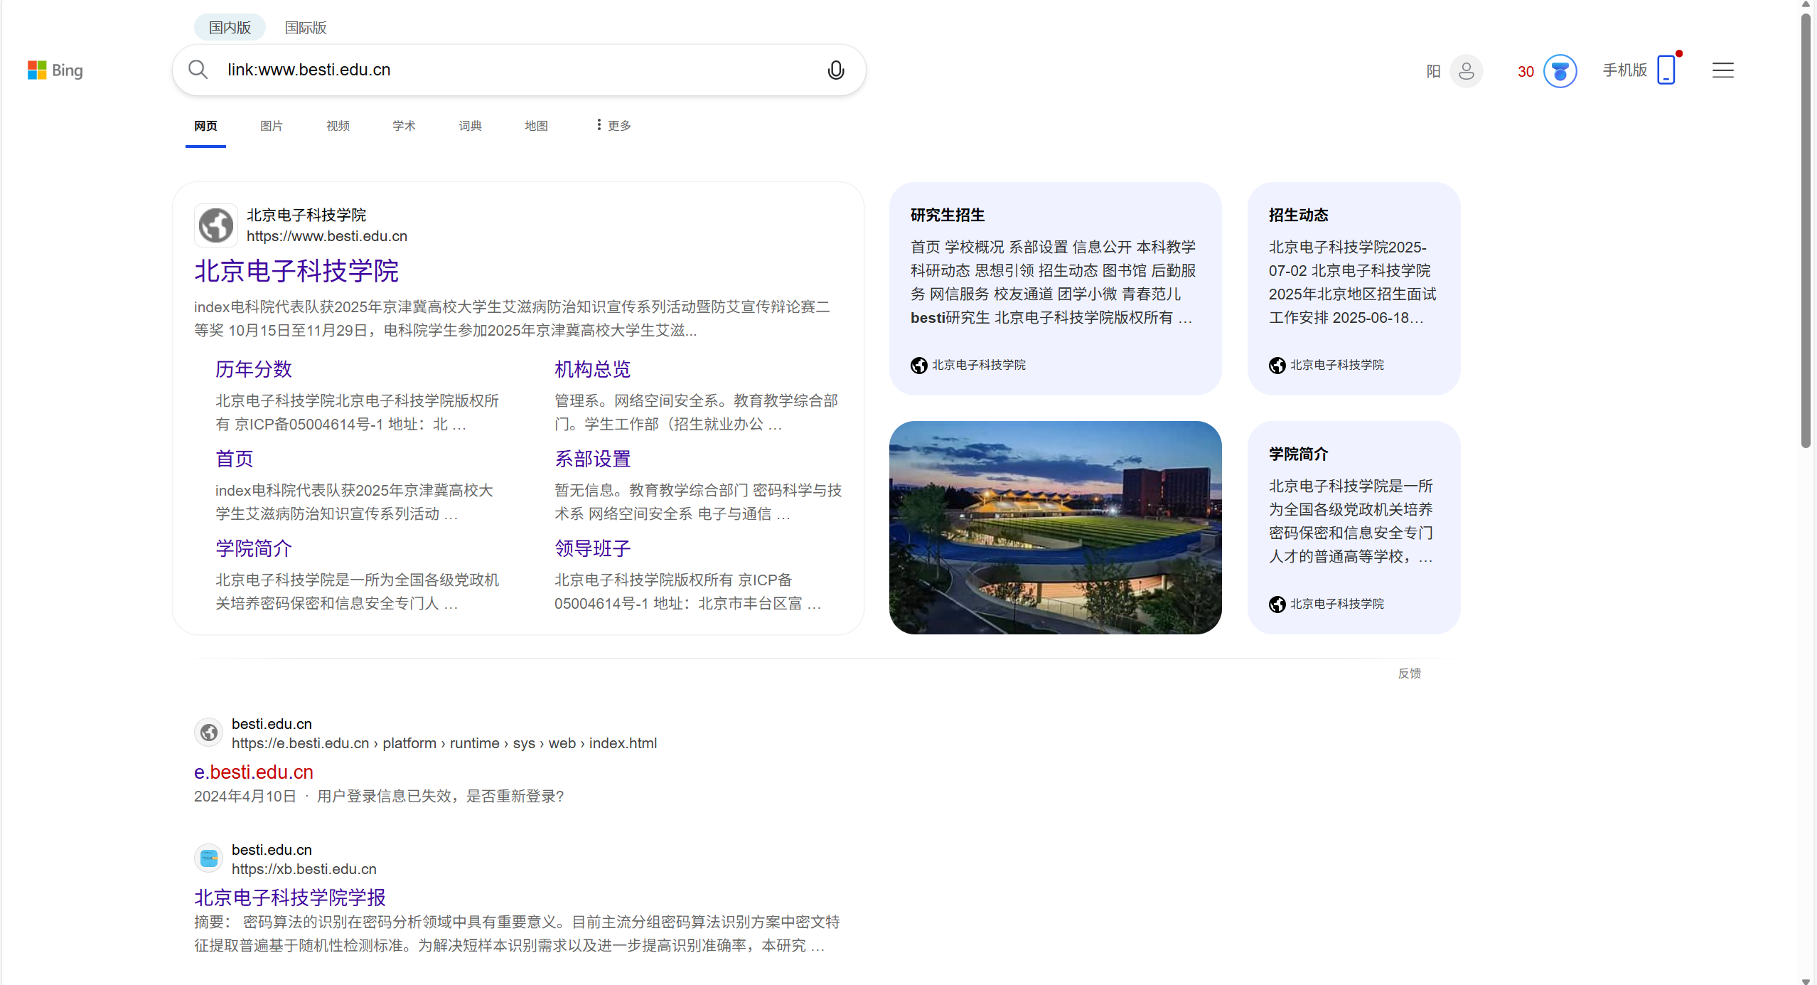Click the mobile phone version icon
Image resolution: width=1817 pixels, height=985 pixels.
tap(1666, 70)
